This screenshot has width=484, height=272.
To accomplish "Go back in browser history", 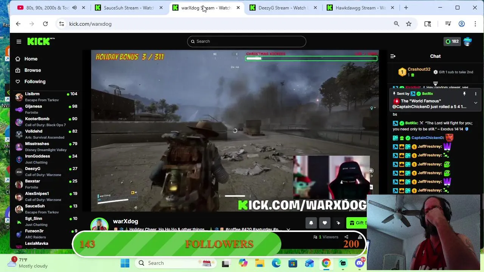I will 18,24.
